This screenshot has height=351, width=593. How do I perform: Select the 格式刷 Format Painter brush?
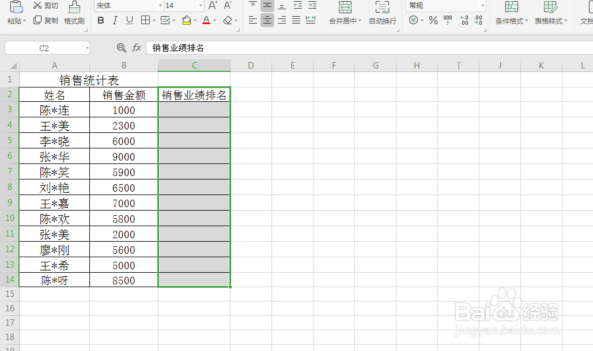point(74,13)
